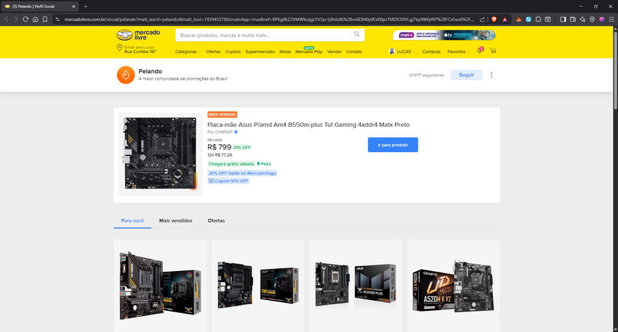618x332 pixels.
Task: Click the browser bookmark icon
Action: pyautogui.click(x=45, y=19)
